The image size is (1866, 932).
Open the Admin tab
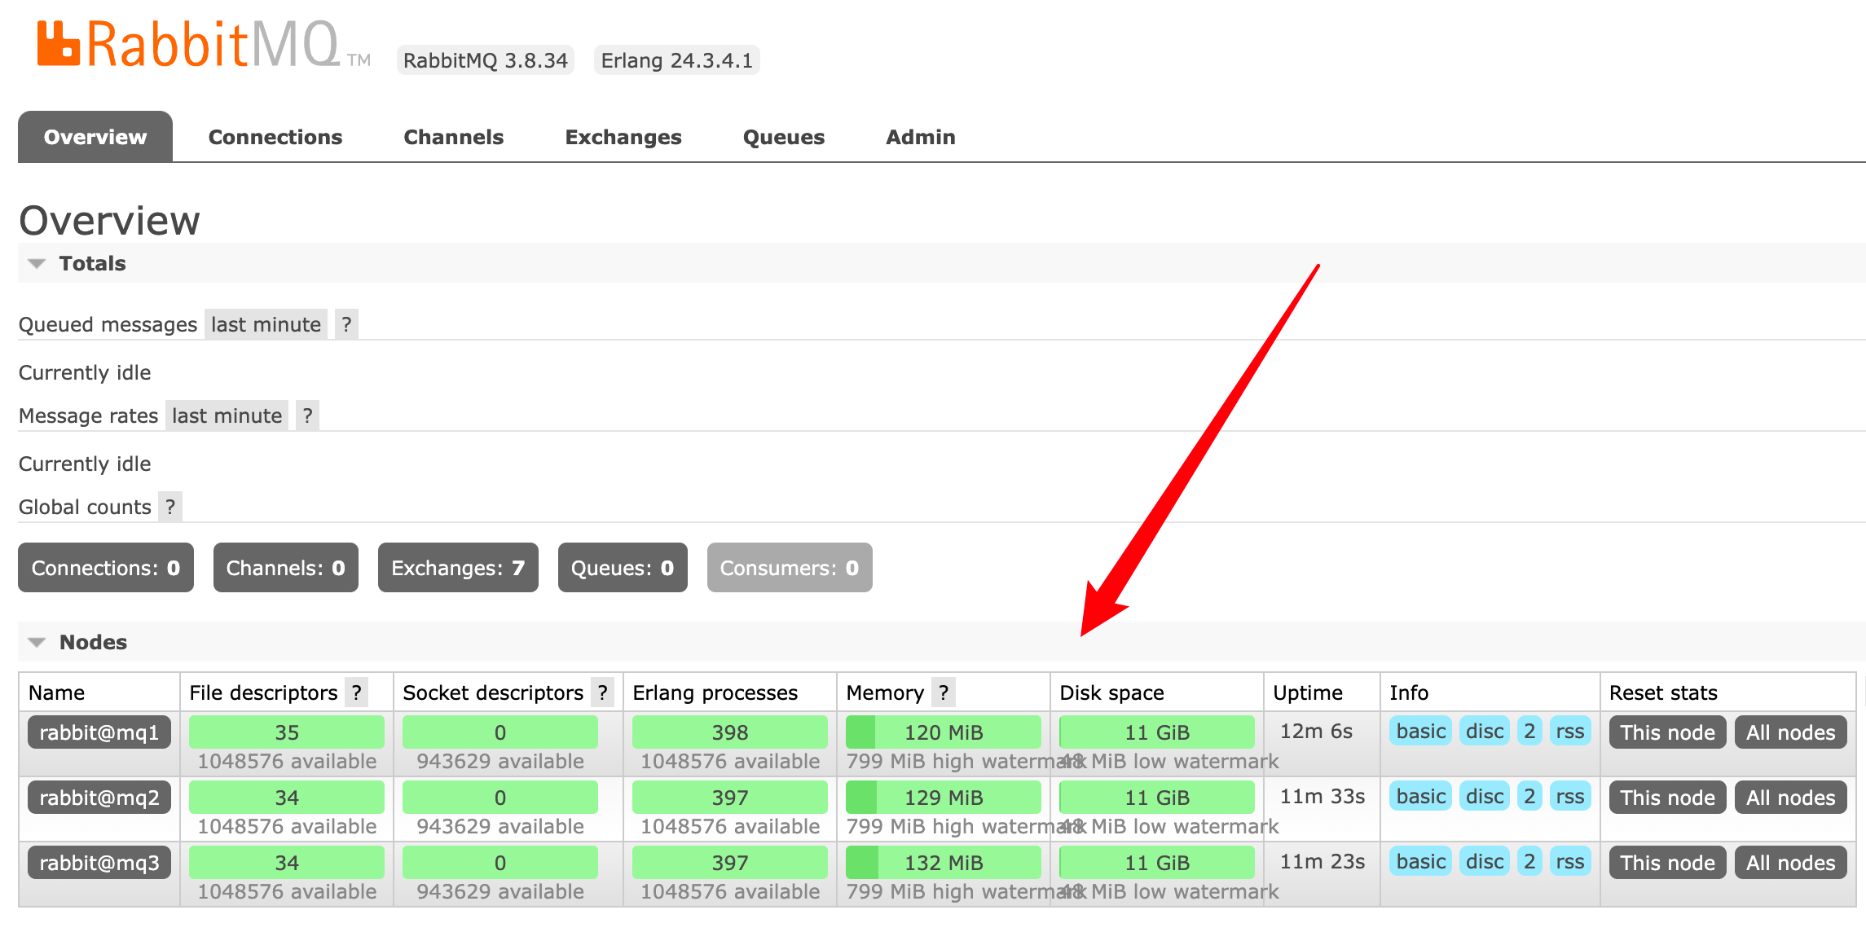point(920,137)
